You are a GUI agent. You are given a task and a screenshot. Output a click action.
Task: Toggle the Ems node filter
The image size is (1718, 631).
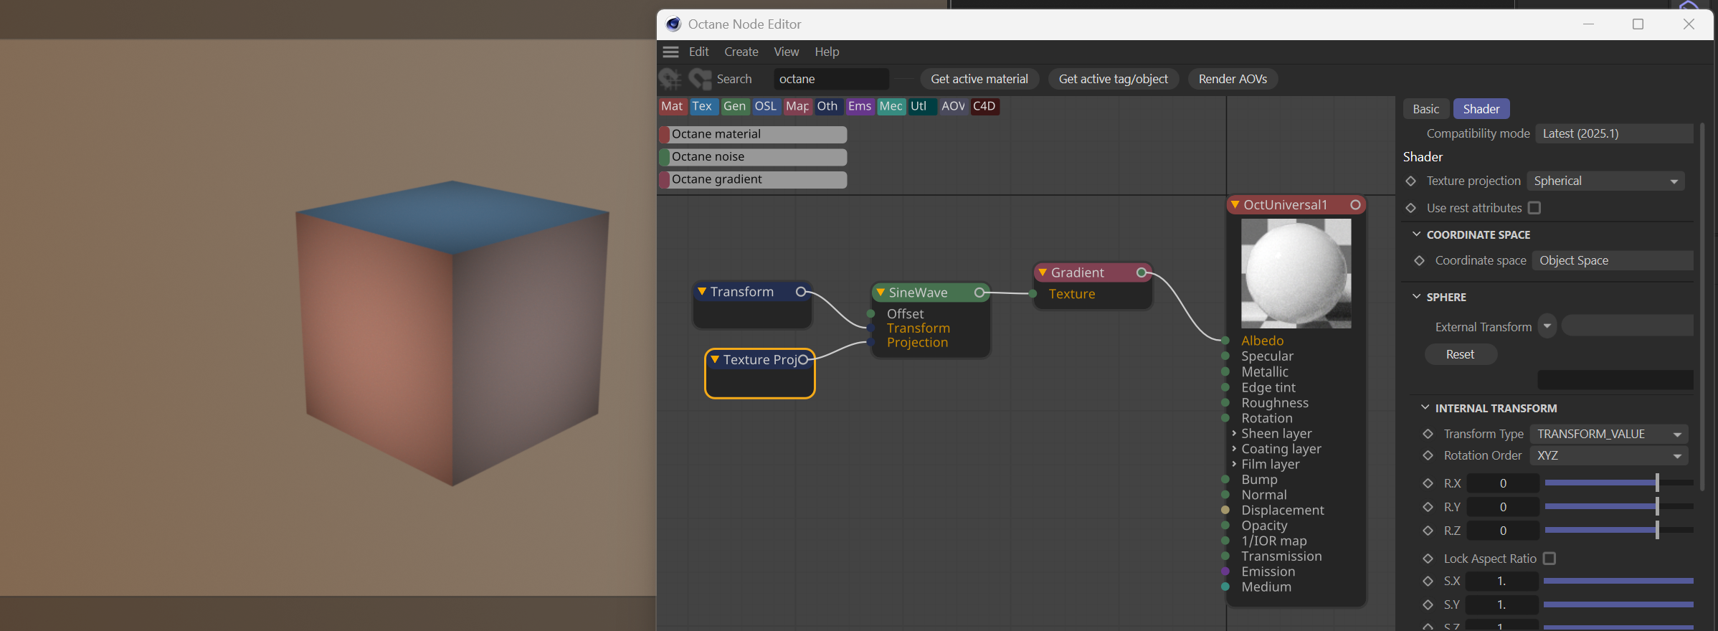(x=860, y=106)
